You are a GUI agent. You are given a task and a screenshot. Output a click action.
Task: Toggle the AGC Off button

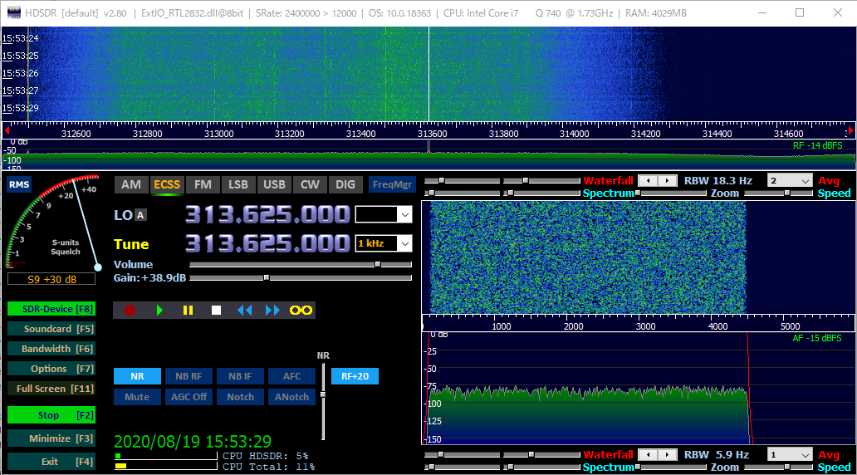pyautogui.click(x=189, y=397)
